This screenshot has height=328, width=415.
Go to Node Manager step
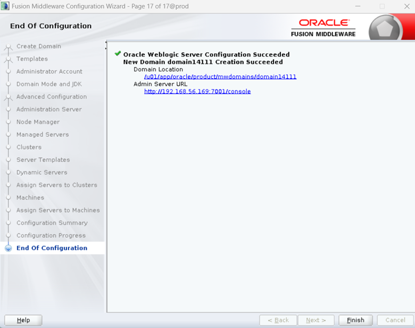(38, 122)
